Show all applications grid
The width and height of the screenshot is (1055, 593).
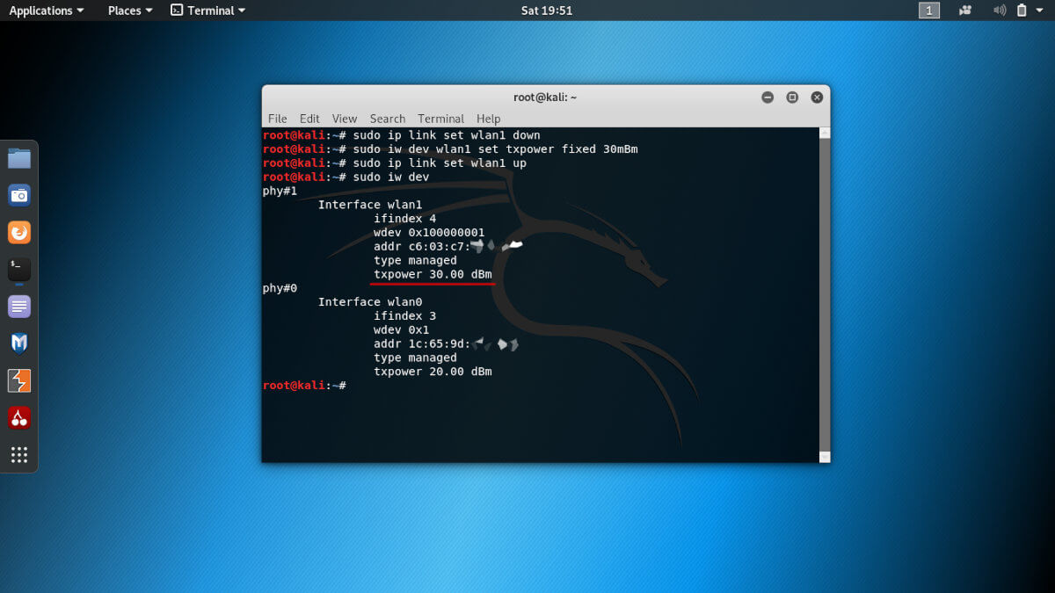(x=19, y=454)
